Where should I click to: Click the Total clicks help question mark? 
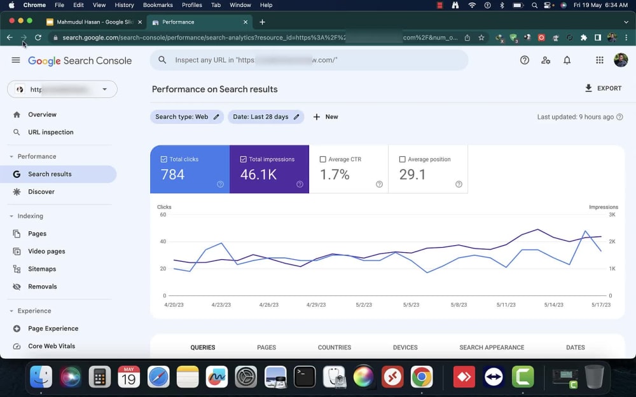[x=220, y=184]
